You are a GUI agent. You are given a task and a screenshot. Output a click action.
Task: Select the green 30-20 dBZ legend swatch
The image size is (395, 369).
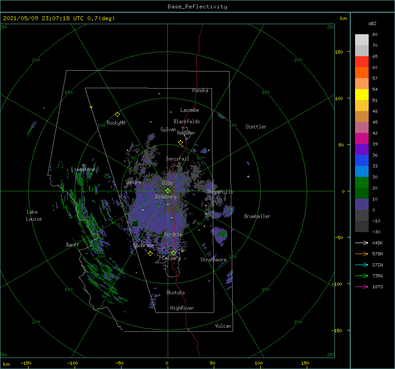coord(362,183)
